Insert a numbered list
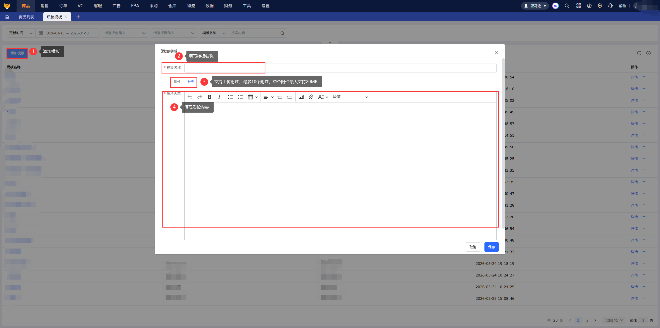This screenshot has width=660, height=328. [240, 97]
